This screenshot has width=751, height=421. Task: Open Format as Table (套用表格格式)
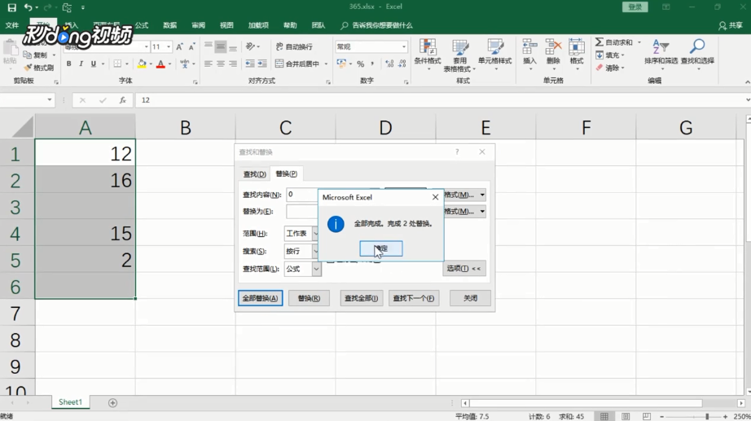pos(459,55)
